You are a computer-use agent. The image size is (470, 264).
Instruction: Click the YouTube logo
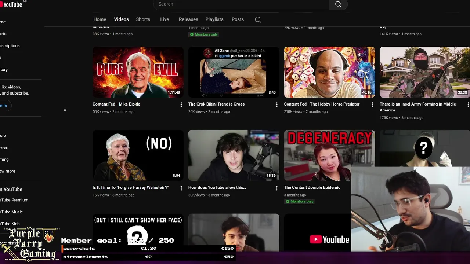12,4
